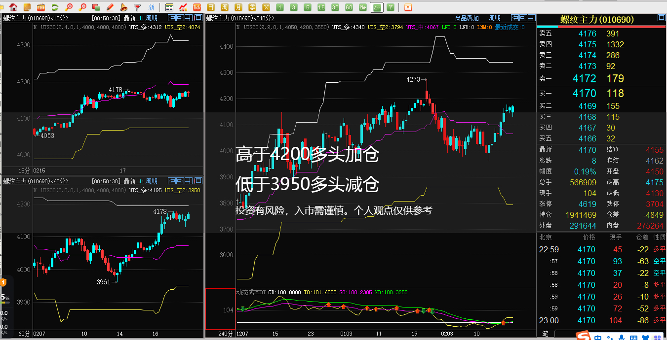
Task: Open 周期 dropdown in the 60分 chart header
Action: point(152,181)
